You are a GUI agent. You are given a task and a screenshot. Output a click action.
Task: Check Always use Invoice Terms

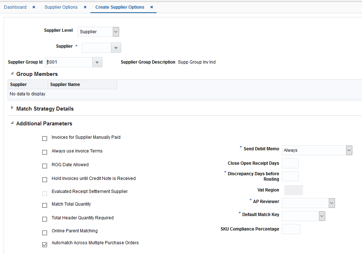(x=44, y=152)
